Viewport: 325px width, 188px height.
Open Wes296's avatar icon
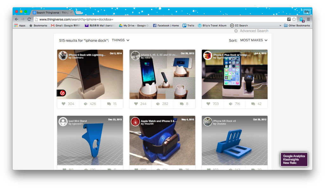pyautogui.click(x=135, y=122)
